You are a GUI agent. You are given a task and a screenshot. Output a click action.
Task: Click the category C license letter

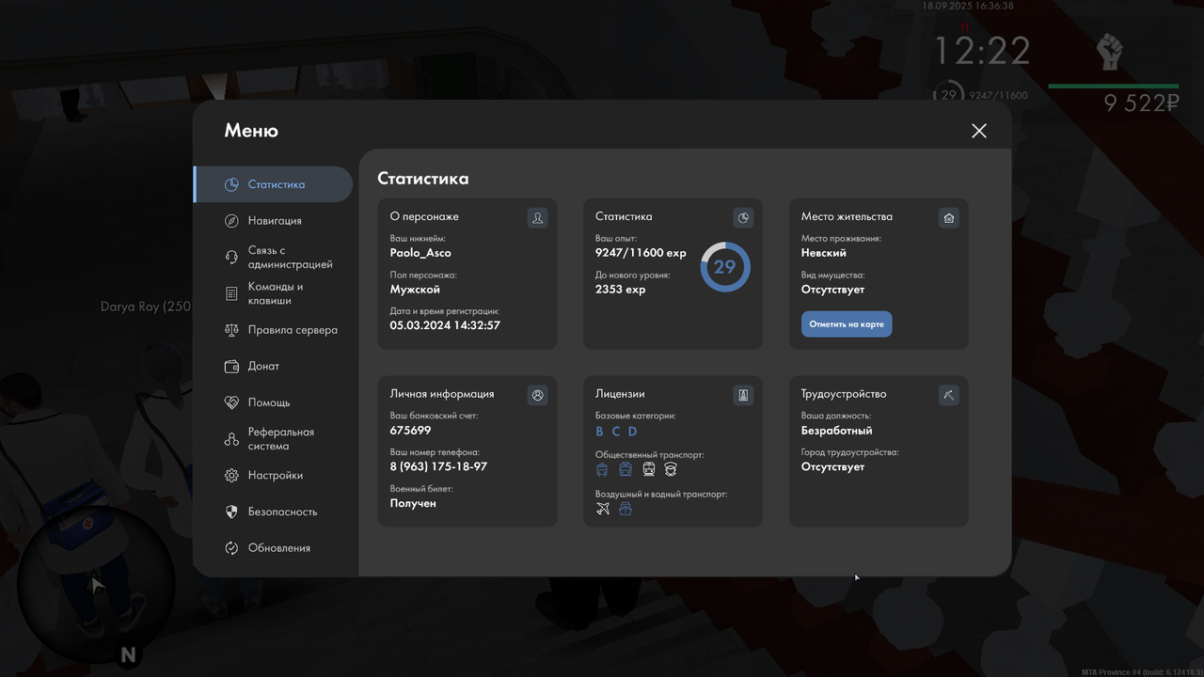[x=616, y=432]
